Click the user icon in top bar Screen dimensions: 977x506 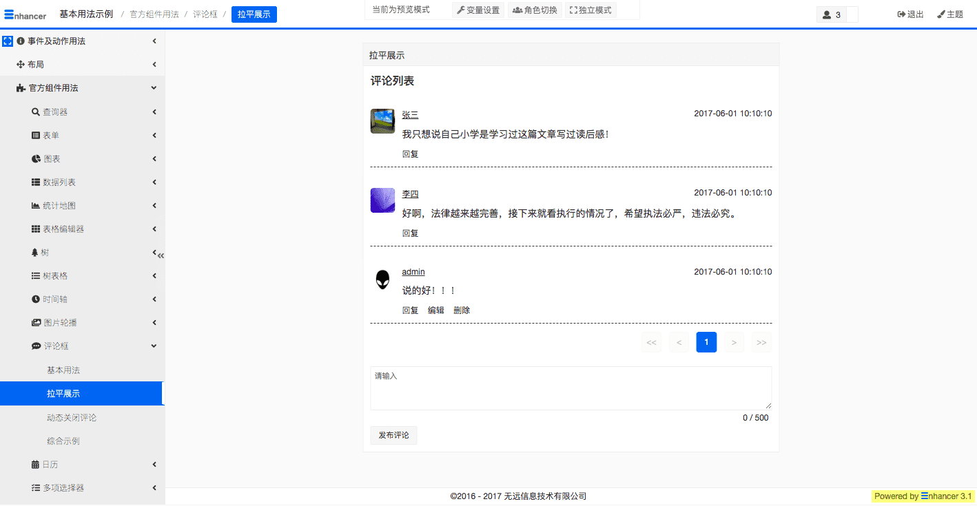(x=827, y=14)
